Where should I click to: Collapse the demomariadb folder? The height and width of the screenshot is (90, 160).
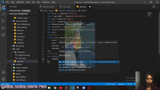(21, 21)
